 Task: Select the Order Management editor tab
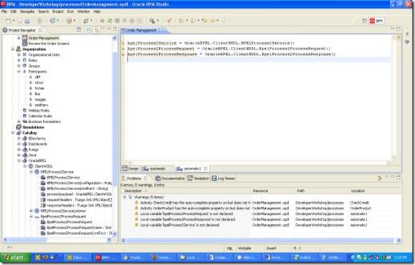click(x=142, y=30)
